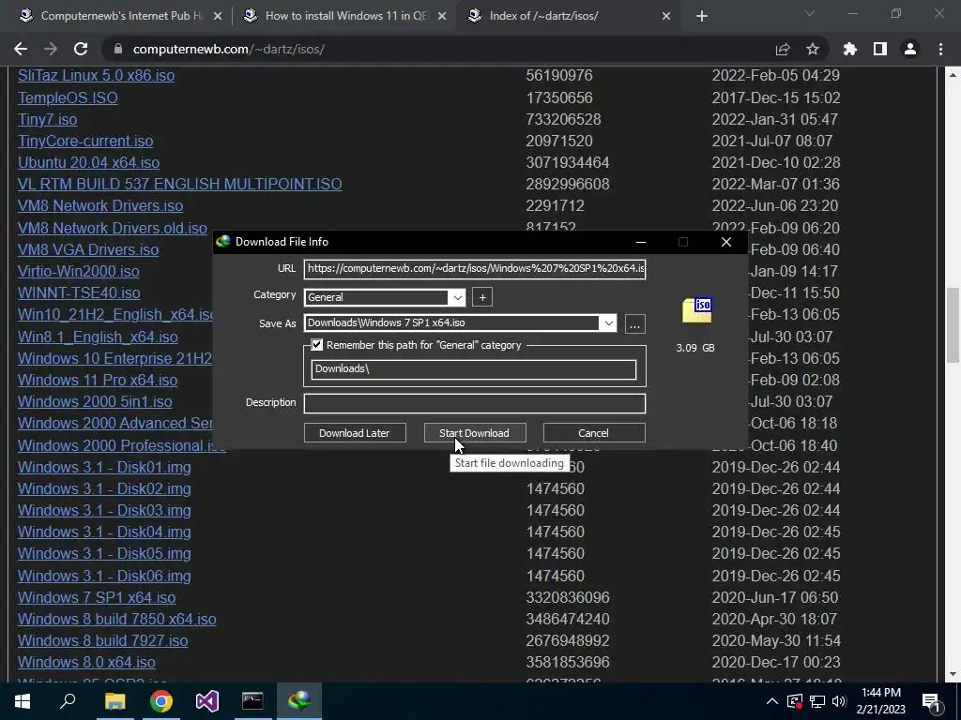Click the Downloads\ remembered path field

coord(474,369)
